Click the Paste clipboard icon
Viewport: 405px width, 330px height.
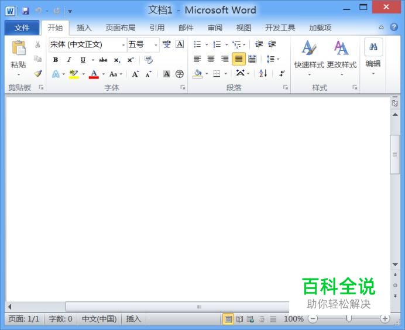point(19,48)
